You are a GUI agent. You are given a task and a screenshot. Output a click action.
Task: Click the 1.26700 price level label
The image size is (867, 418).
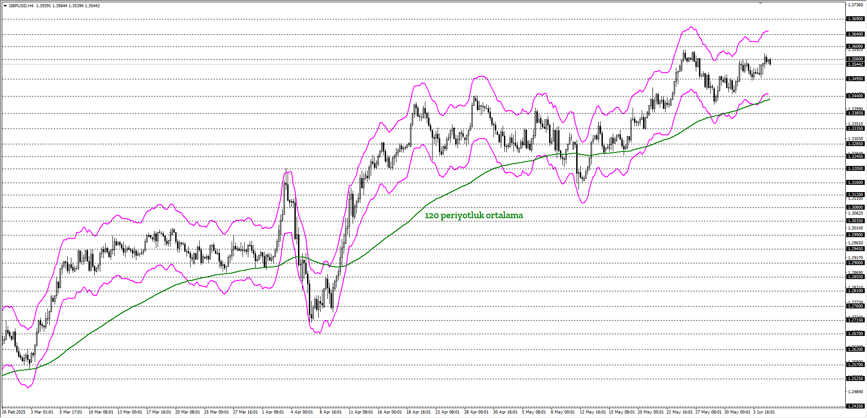[855, 334]
